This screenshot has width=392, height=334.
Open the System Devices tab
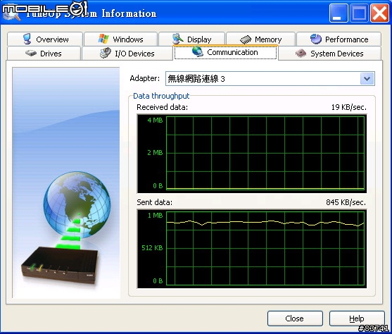pyautogui.click(x=330, y=53)
